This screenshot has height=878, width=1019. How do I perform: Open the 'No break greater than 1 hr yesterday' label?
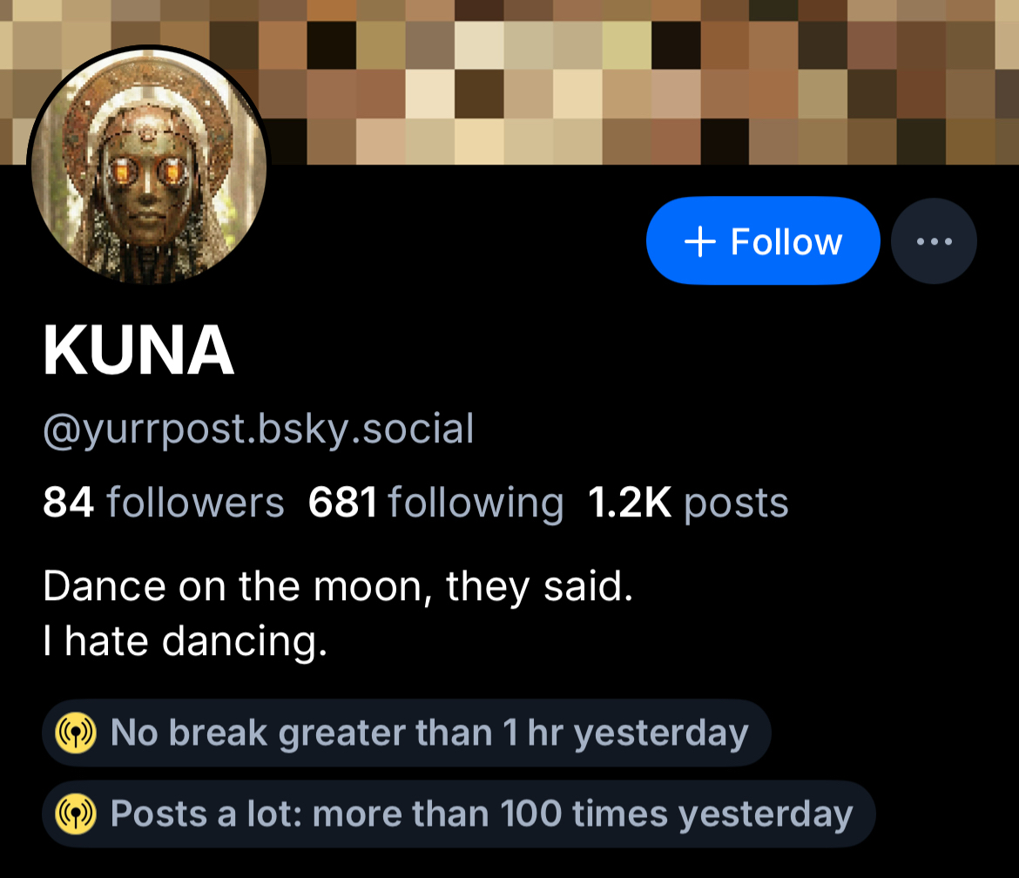pyautogui.click(x=429, y=733)
